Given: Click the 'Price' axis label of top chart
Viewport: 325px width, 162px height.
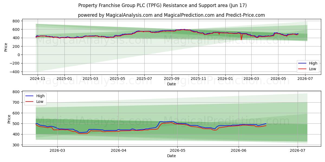Looking at the screenshot, I should (x=6, y=46).
